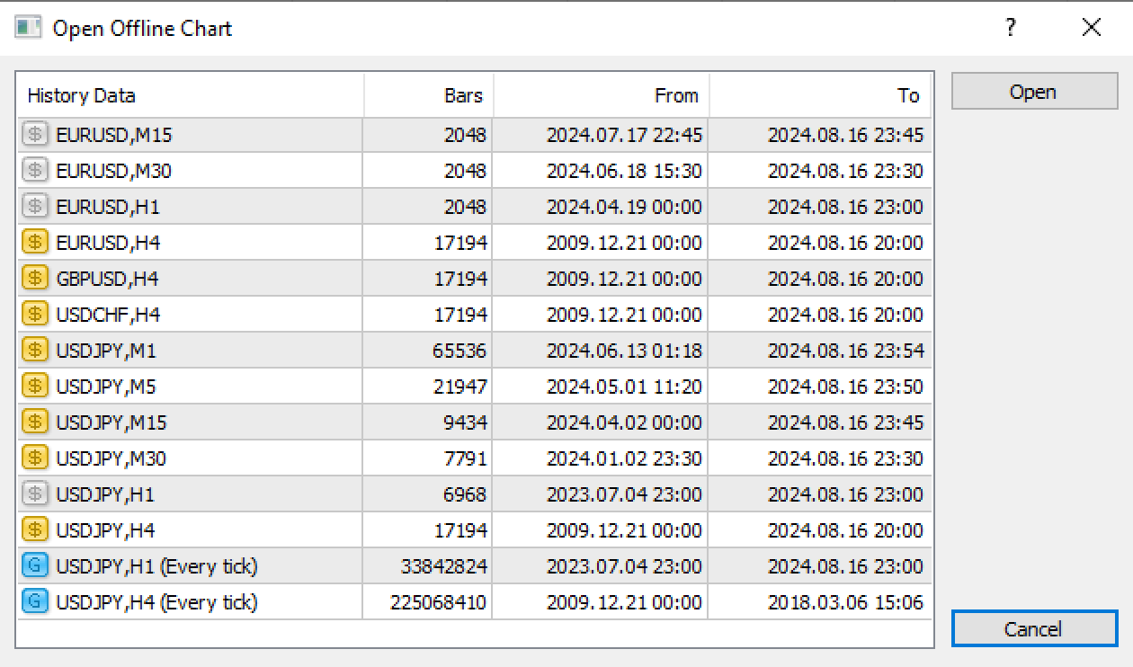This screenshot has height=667, width=1133.
Task: Click the blue G icon for USDJPY,H4 (Every tick)
Action: pos(34,602)
